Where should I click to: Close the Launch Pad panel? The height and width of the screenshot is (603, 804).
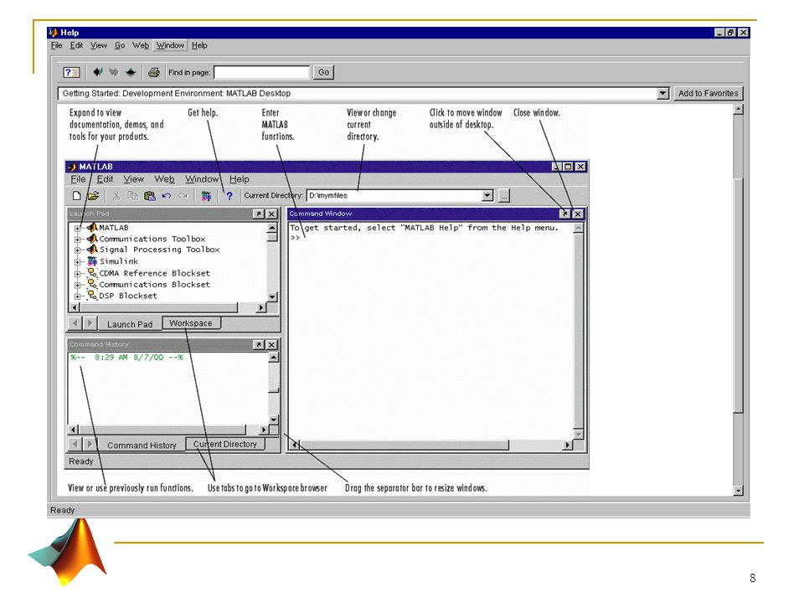(271, 214)
